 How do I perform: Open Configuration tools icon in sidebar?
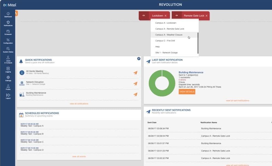point(8,41)
